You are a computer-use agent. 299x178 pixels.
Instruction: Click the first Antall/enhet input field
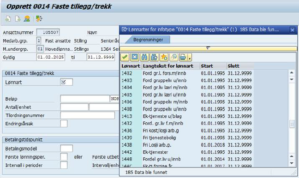74,107
